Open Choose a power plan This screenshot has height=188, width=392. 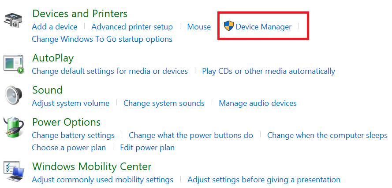pyautogui.click(x=69, y=148)
